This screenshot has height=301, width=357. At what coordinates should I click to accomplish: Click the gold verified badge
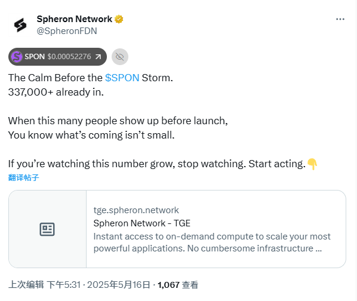tap(119, 19)
